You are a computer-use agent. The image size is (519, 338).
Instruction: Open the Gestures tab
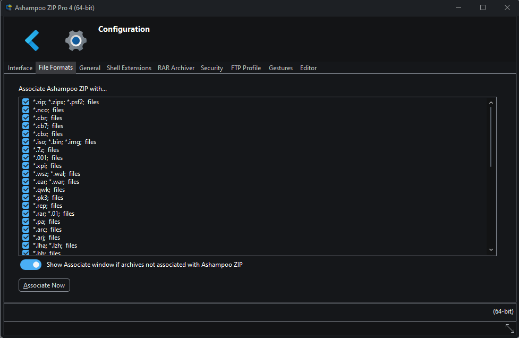[280, 68]
